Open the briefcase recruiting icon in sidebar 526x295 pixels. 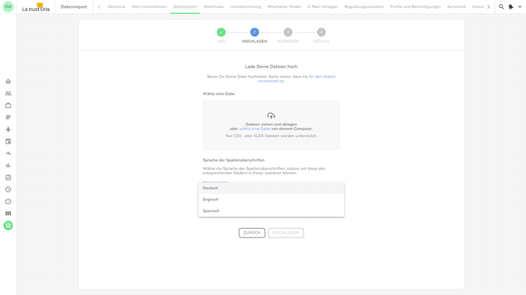tap(8, 106)
